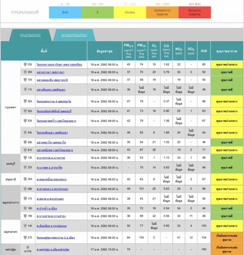Switch to the คุณภาพอากาศ air quality tab

pyautogui.click(x=30, y=35)
